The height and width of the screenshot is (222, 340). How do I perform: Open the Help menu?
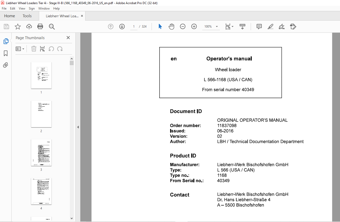point(56,8)
